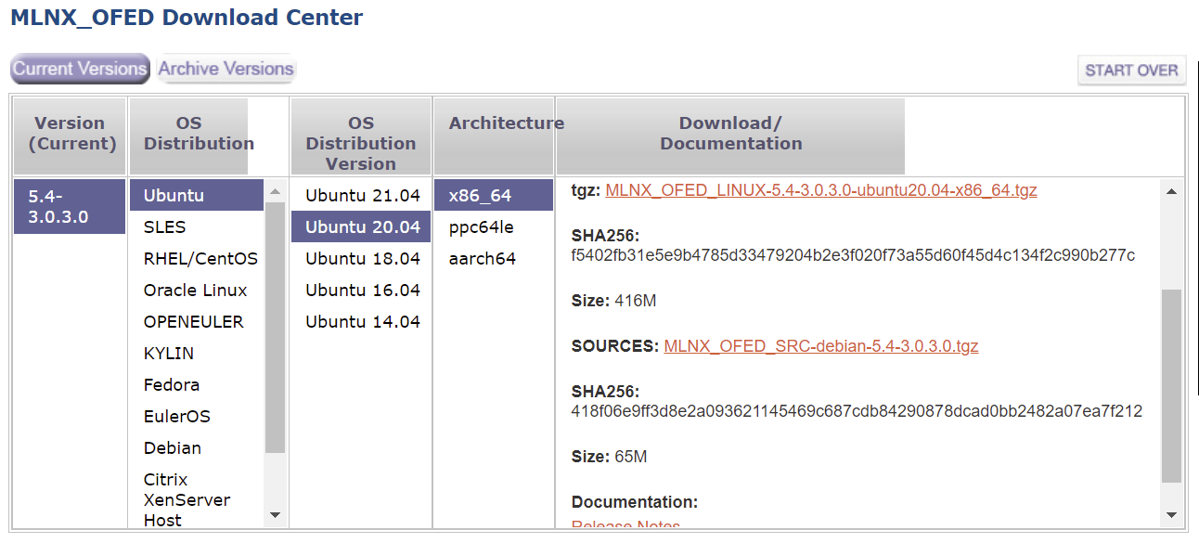This screenshot has height=543, width=1199.
Task: Click the Architecture column header
Action: tap(494, 136)
